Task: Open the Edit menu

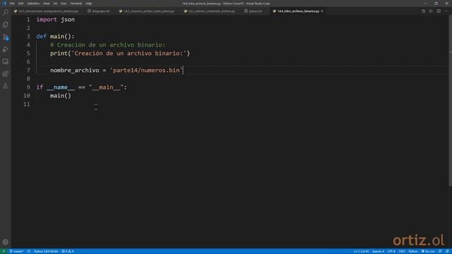Action: [20, 4]
